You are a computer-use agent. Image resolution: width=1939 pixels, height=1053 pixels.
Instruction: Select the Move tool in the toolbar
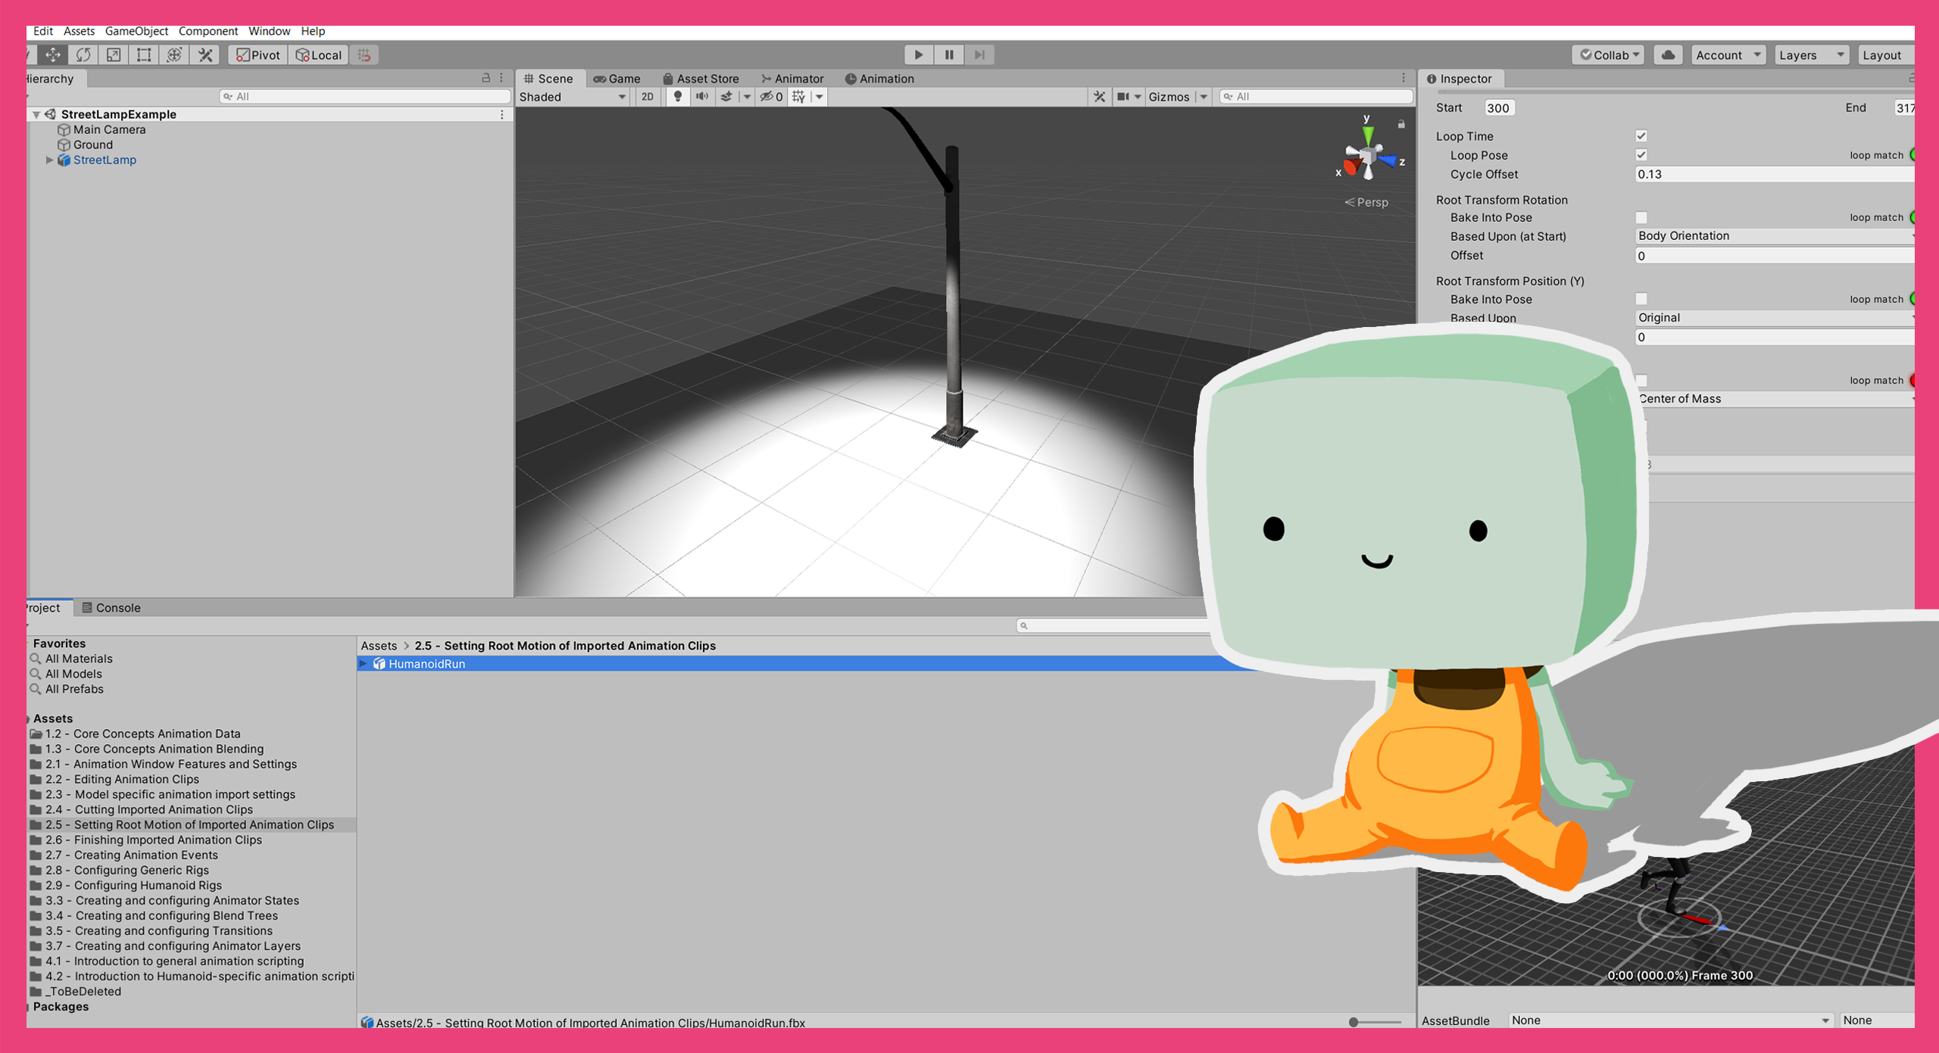(x=52, y=55)
